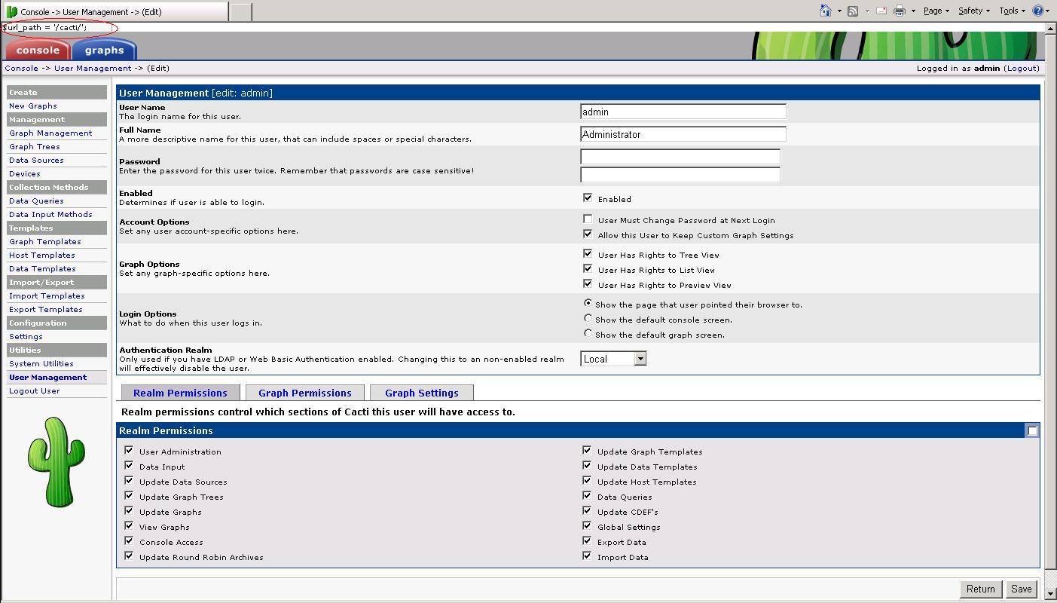Viewport: 1057px width, 603px height.
Task: Expand the Print options dropdown arrow
Action: point(913,11)
